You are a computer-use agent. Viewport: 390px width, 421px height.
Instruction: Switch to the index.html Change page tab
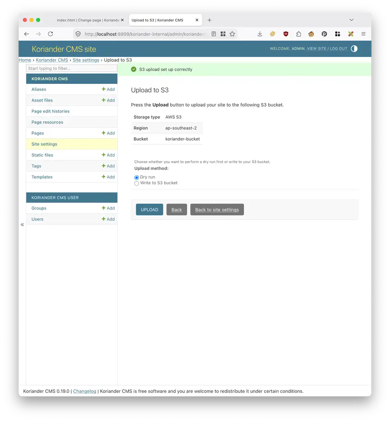pyautogui.click(x=87, y=20)
